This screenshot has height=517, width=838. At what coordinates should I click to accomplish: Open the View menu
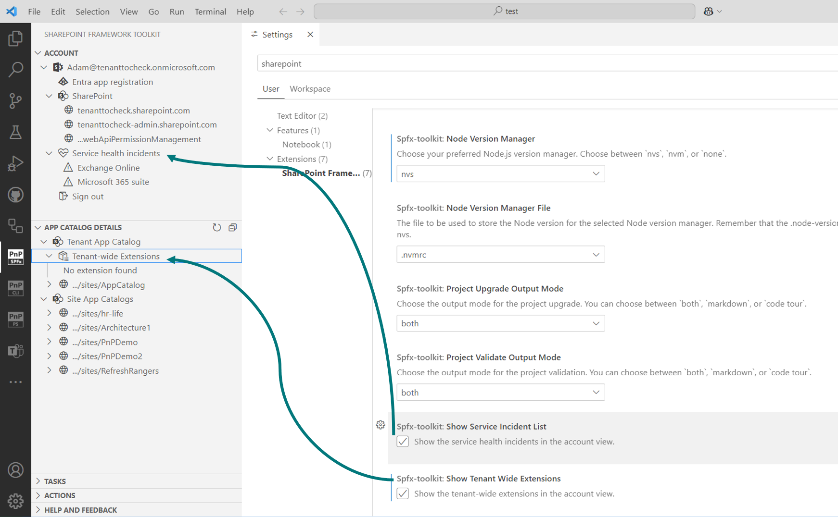click(x=128, y=12)
